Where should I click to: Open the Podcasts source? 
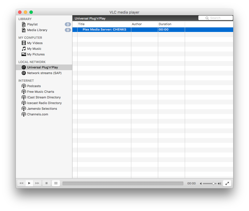pos(34,86)
